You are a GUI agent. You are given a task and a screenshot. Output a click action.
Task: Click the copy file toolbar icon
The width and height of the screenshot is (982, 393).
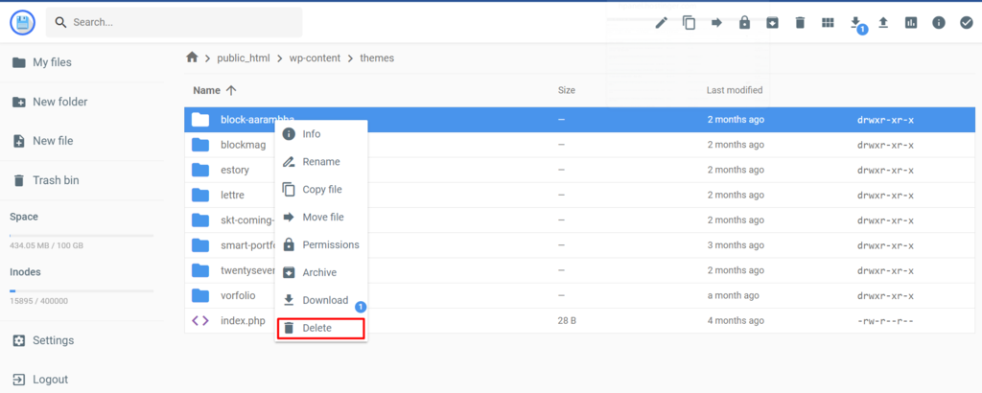(689, 23)
